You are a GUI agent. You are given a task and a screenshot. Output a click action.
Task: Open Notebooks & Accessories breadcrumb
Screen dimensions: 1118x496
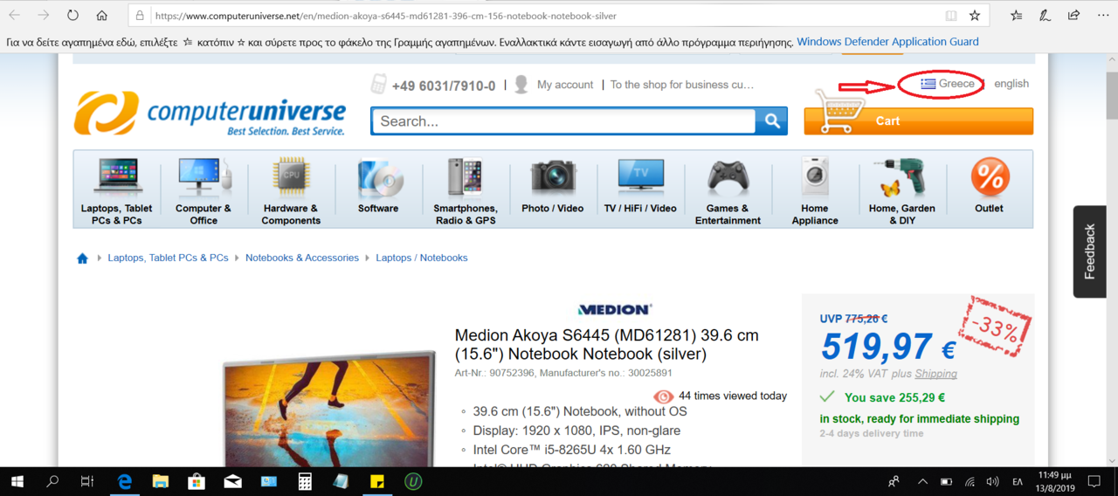pos(302,258)
